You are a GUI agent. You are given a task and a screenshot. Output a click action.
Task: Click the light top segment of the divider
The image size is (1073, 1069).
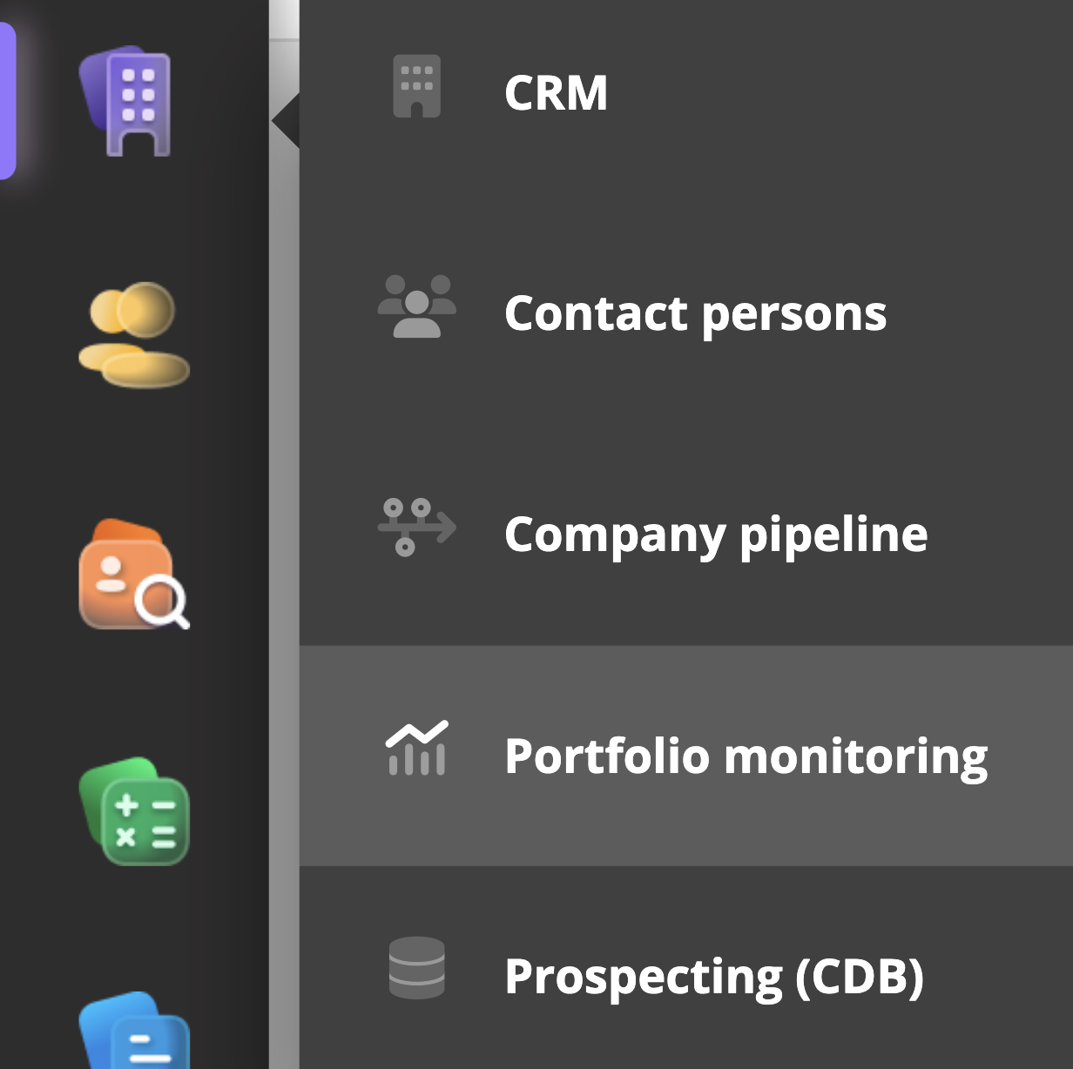284,19
